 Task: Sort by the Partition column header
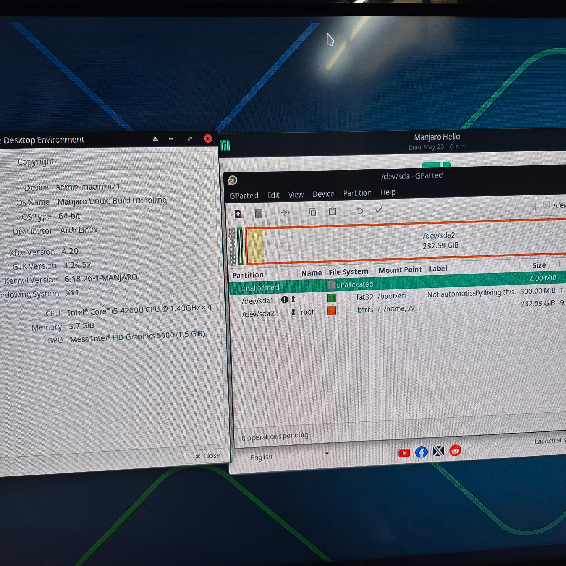(248, 275)
